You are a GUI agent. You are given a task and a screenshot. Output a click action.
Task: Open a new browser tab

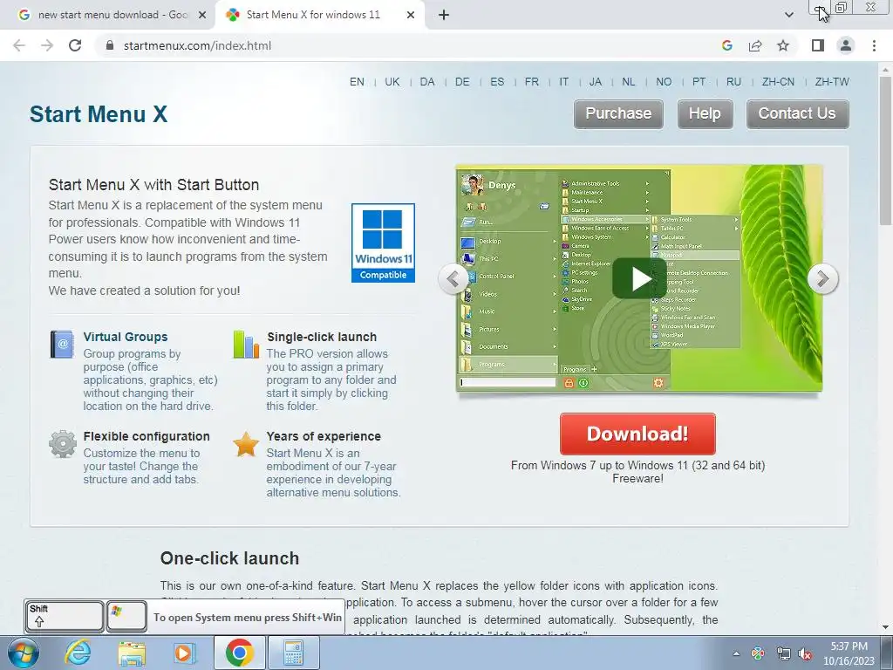point(444,15)
